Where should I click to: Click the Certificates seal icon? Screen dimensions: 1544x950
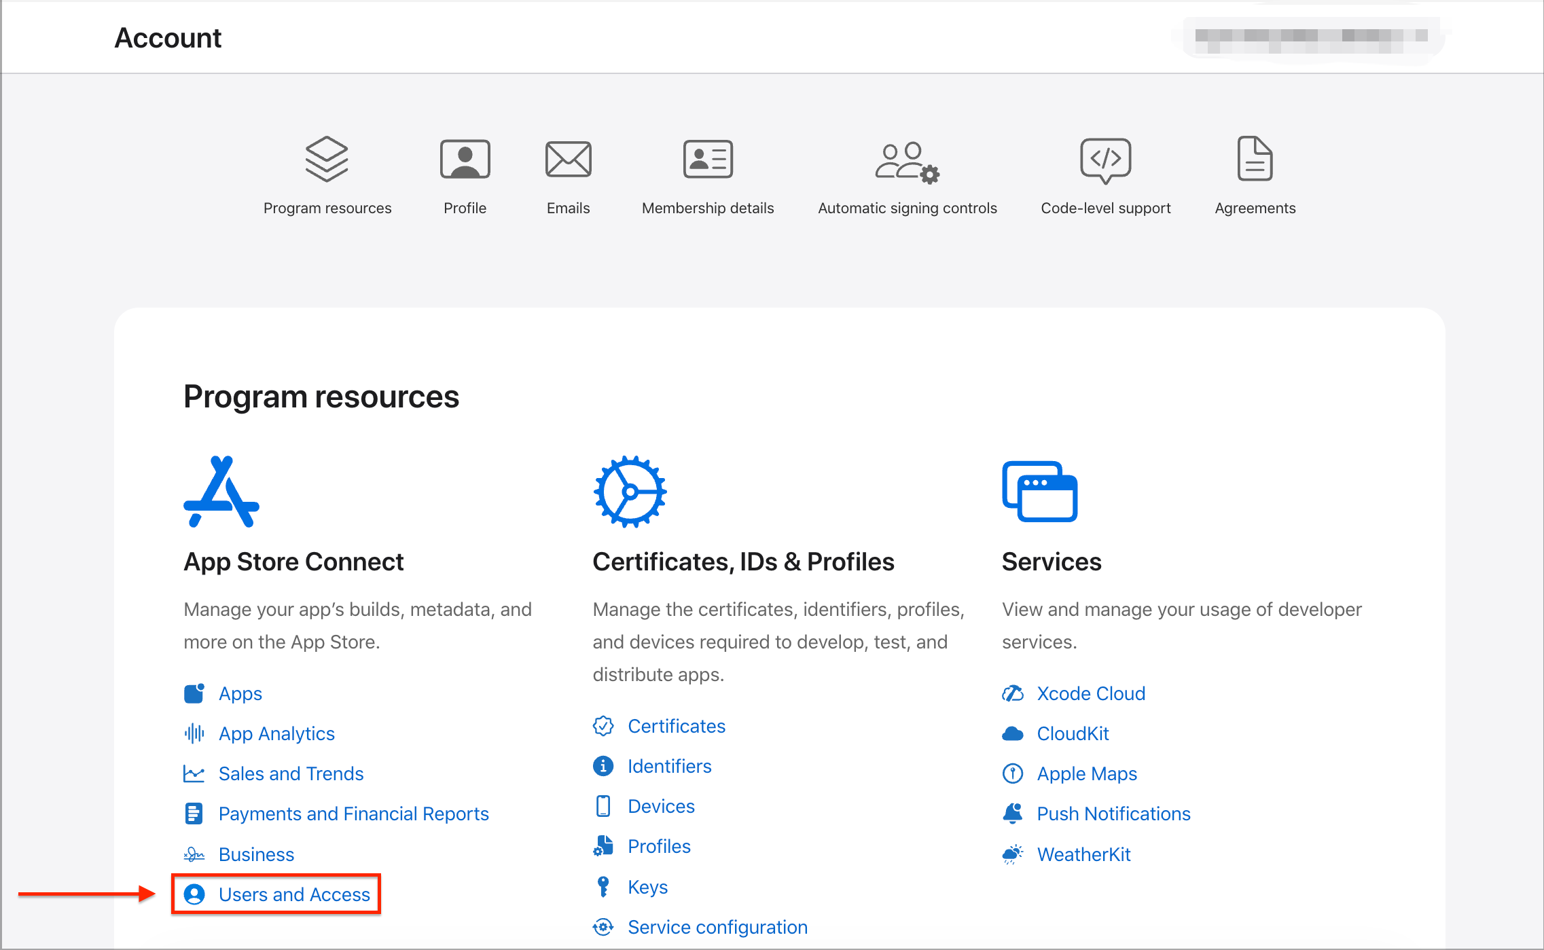[603, 726]
